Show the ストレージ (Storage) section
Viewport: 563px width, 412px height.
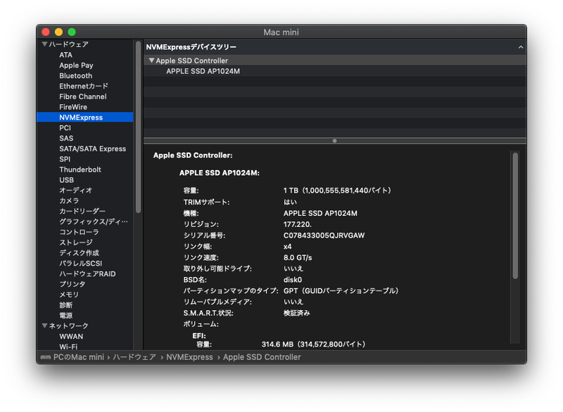click(75, 243)
